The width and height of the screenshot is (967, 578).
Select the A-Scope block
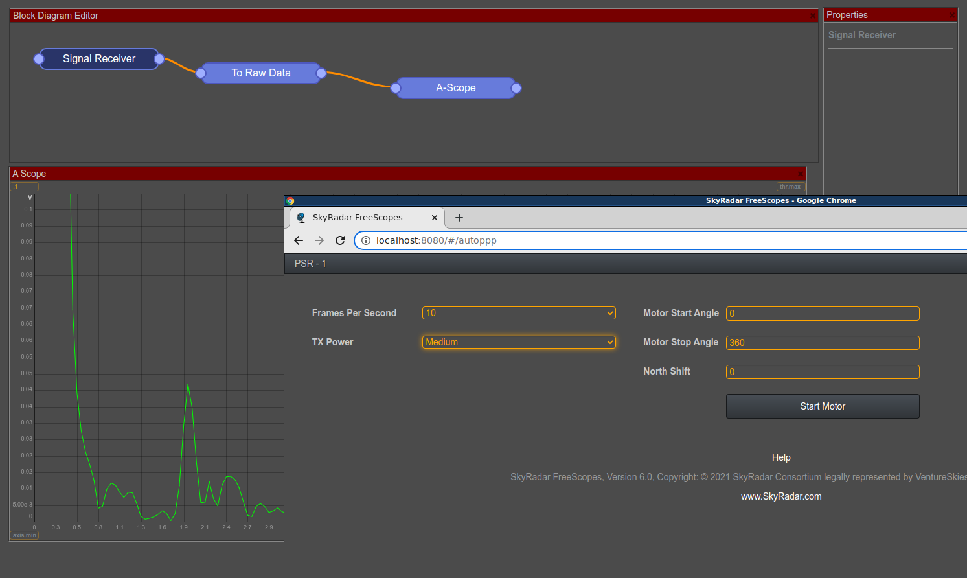[456, 88]
